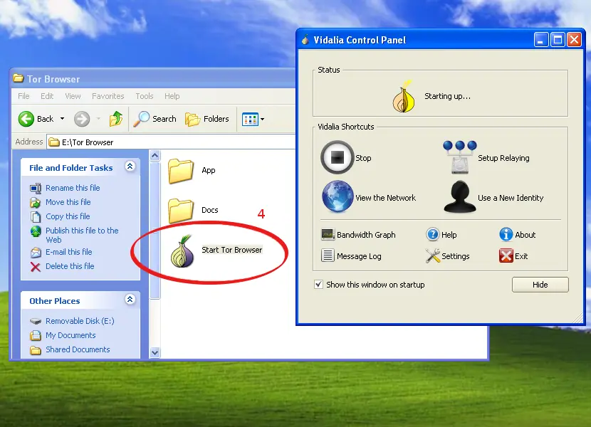591x427 pixels.
Task: Click the Use a New Identity silhouette icon
Action: coord(460,196)
